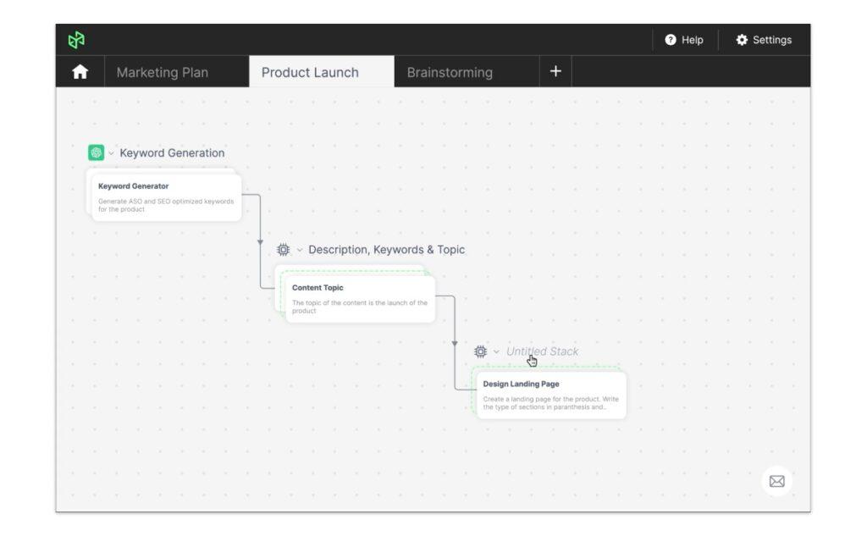Open the Brainstorming tab
This screenshot has height=542, width=867.
(450, 72)
